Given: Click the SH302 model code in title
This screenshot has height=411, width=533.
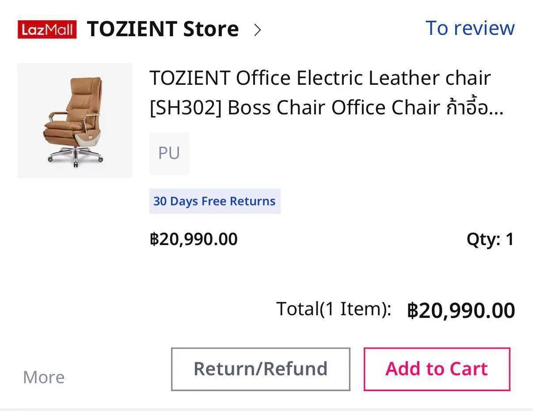Looking at the screenshot, I should click(x=186, y=108).
